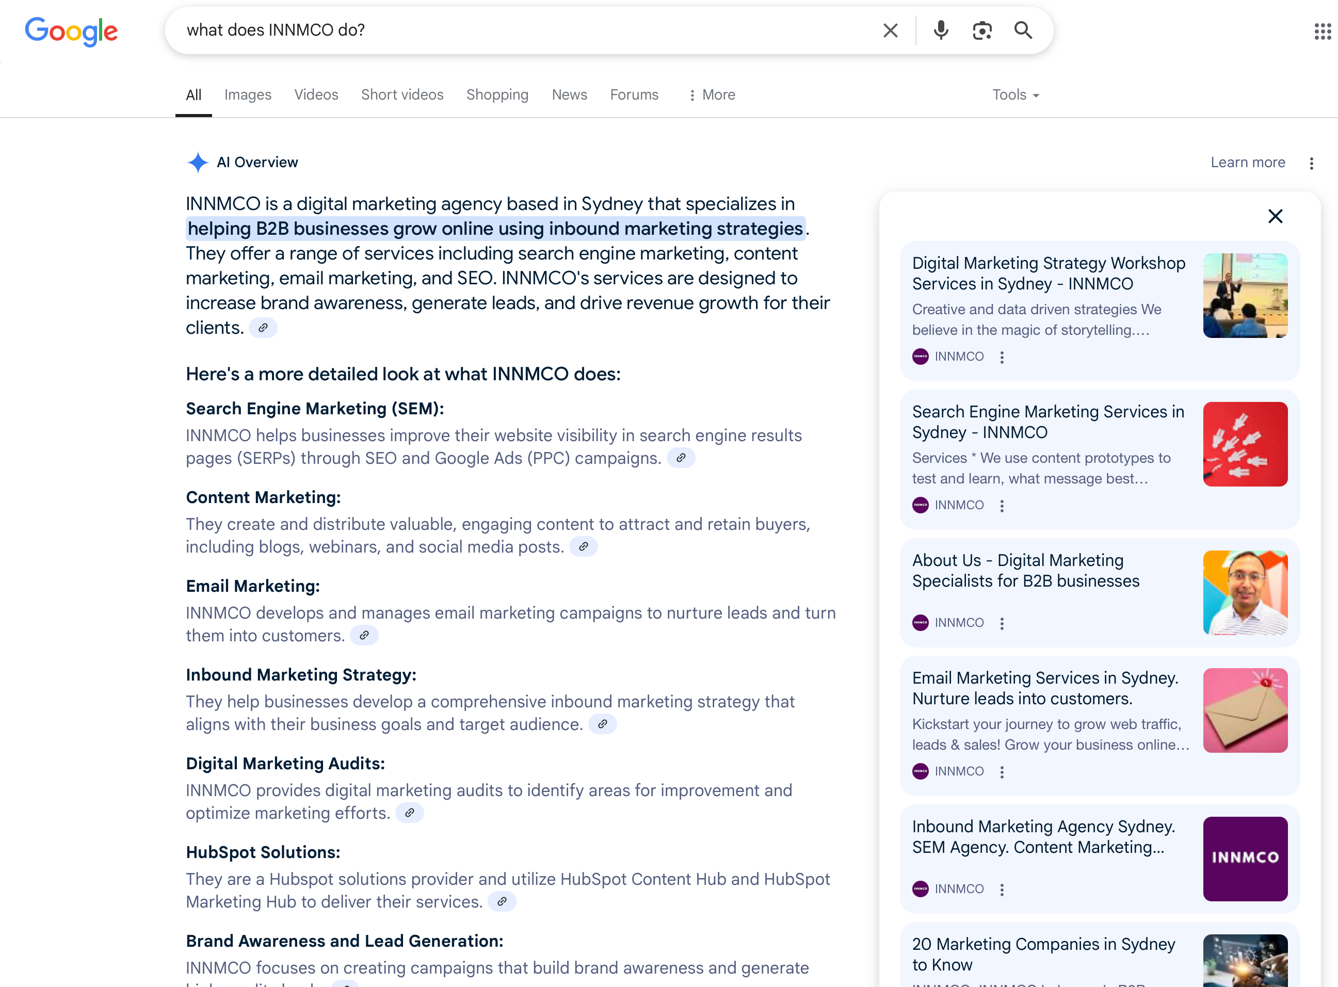Click INNMCO favicon on Search Engine Marketing card
1338x987 pixels.
pos(920,506)
